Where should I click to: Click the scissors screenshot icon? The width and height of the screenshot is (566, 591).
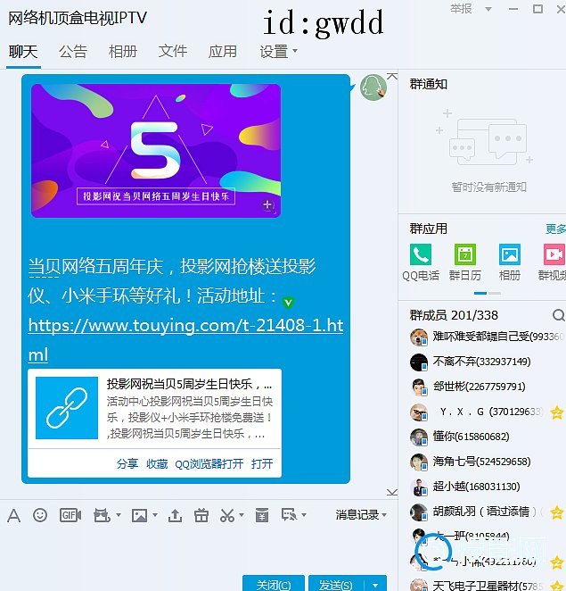227,515
